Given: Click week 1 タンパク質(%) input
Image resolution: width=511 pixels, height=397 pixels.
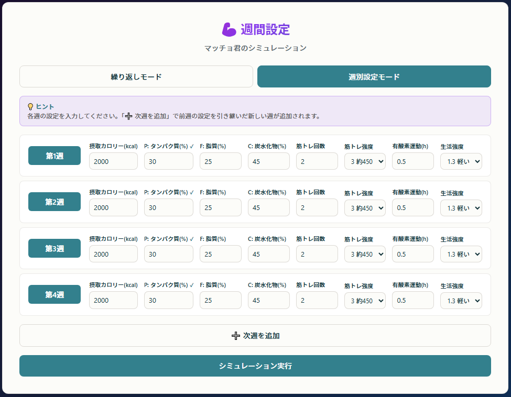Looking at the screenshot, I should tap(169, 161).
